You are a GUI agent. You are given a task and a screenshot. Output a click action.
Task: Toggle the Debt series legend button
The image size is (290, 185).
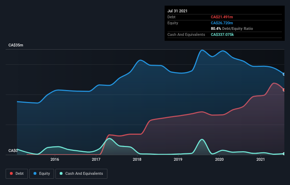pyautogui.click(x=17, y=174)
